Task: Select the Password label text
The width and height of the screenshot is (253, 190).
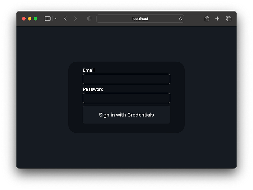Action: coord(93,89)
